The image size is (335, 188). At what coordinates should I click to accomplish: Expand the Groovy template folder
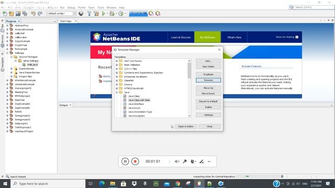117,85
